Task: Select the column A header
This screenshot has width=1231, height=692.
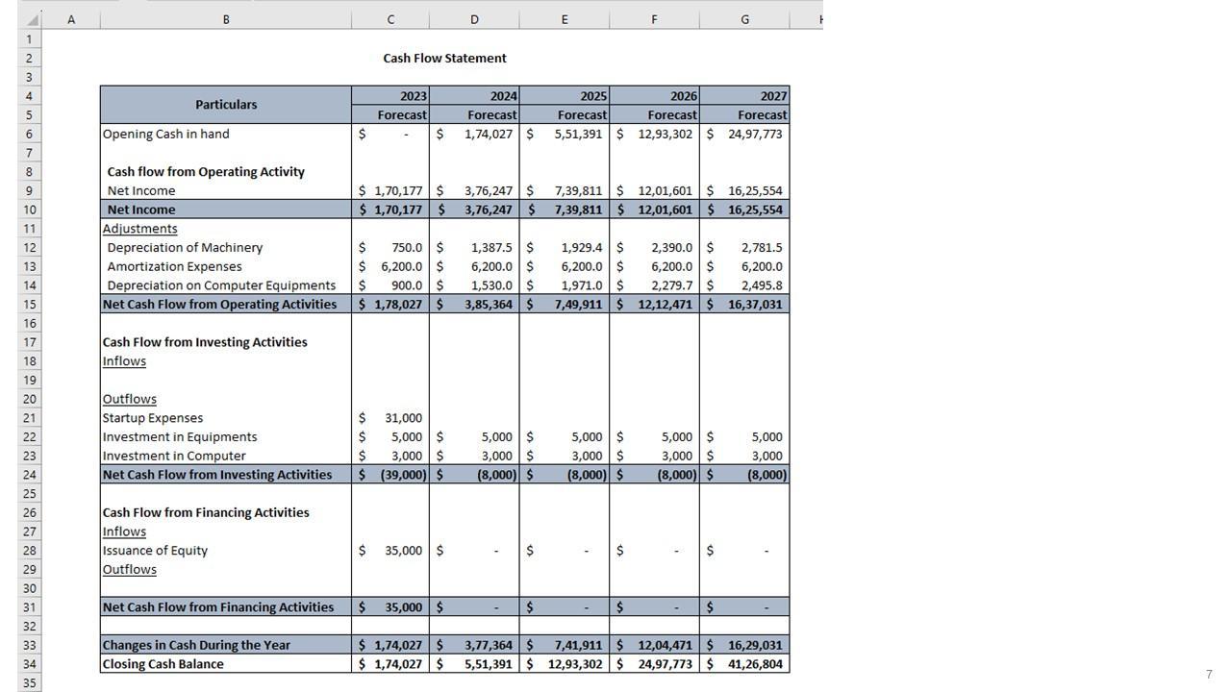Action: (71, 19)
